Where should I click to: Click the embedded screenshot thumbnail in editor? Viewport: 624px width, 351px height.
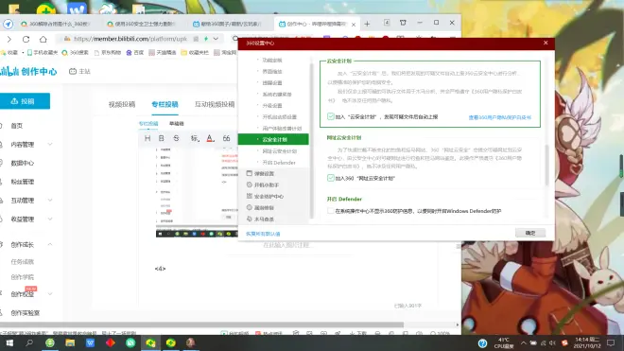click(197, 192)
